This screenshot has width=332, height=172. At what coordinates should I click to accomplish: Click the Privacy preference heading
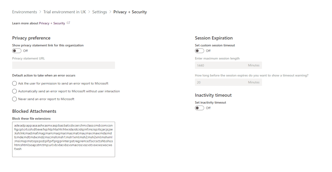click(31, 38)
